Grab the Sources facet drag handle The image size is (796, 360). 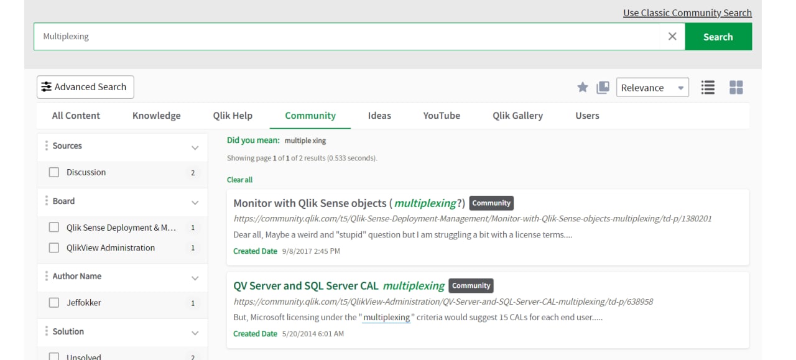[46, 145]
